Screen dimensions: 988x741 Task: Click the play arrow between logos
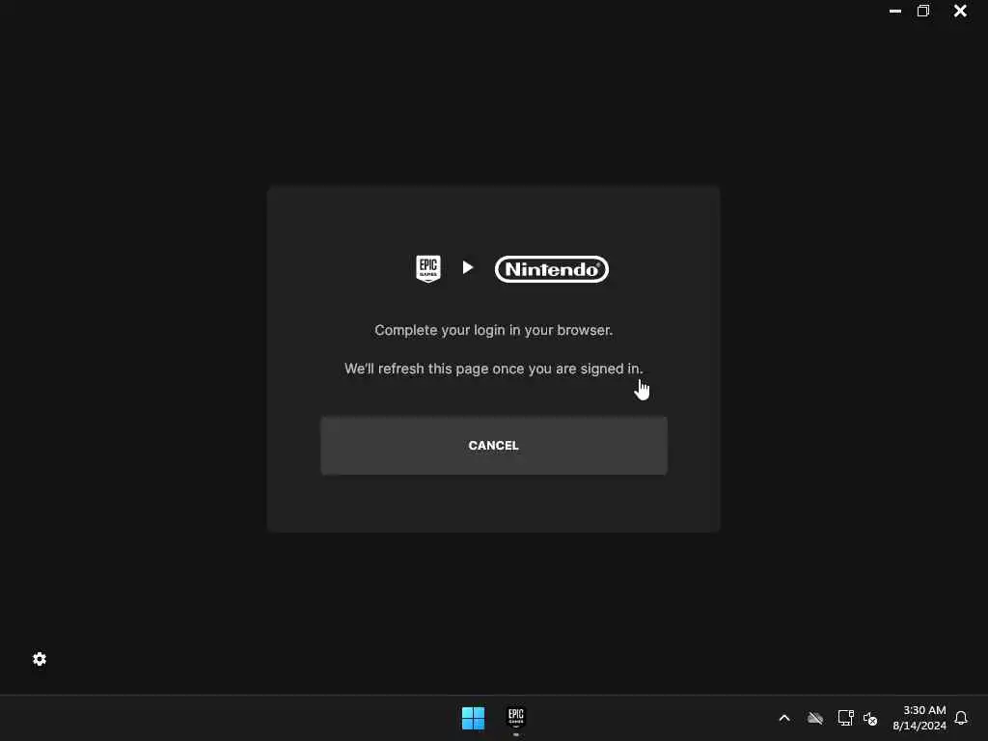pos(468,268)
